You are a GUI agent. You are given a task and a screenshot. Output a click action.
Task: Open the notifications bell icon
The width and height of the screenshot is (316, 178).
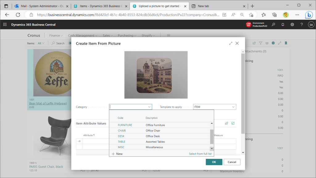[x=283, y=24]
